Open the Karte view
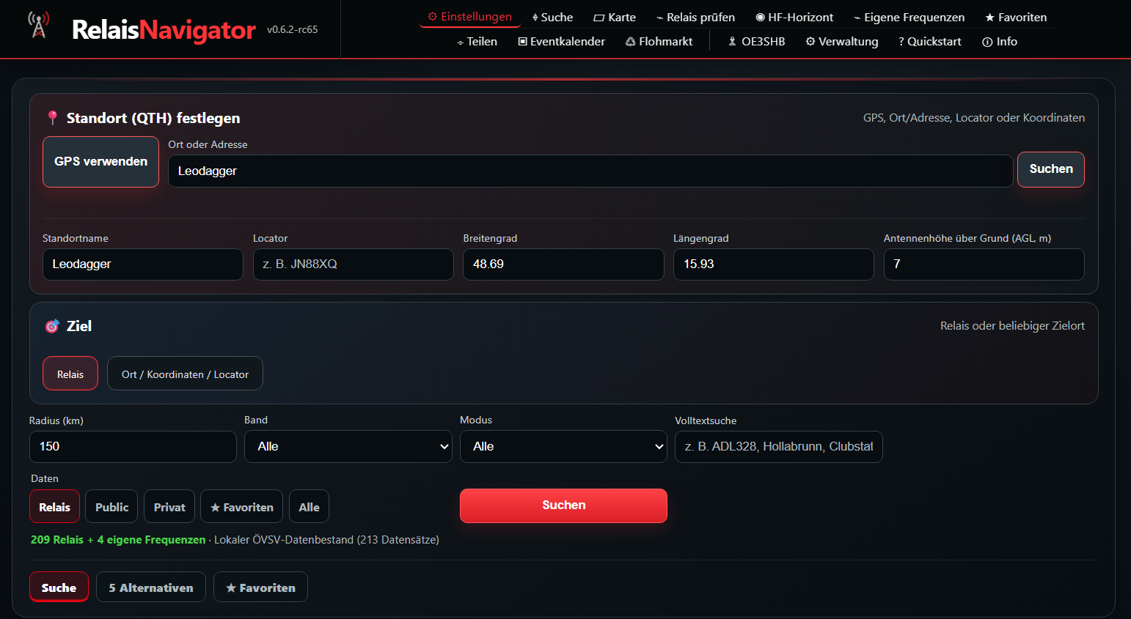The height and width of the screenshot is (619, 1131). point(615,18)
